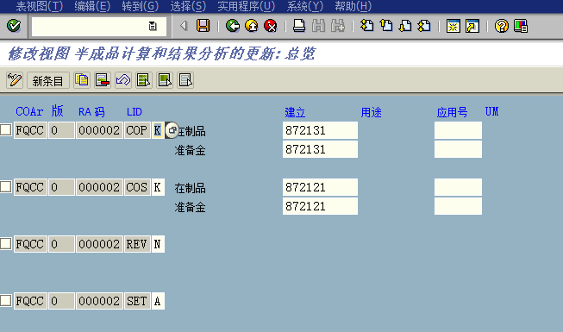Viewport: 563px width, 332px height.
Task: Open Help with the question mark icon
Action: pos(502,26)
